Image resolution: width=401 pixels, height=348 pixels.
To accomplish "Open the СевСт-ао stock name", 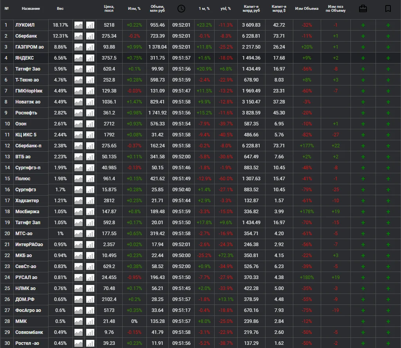I will point(25,266).
